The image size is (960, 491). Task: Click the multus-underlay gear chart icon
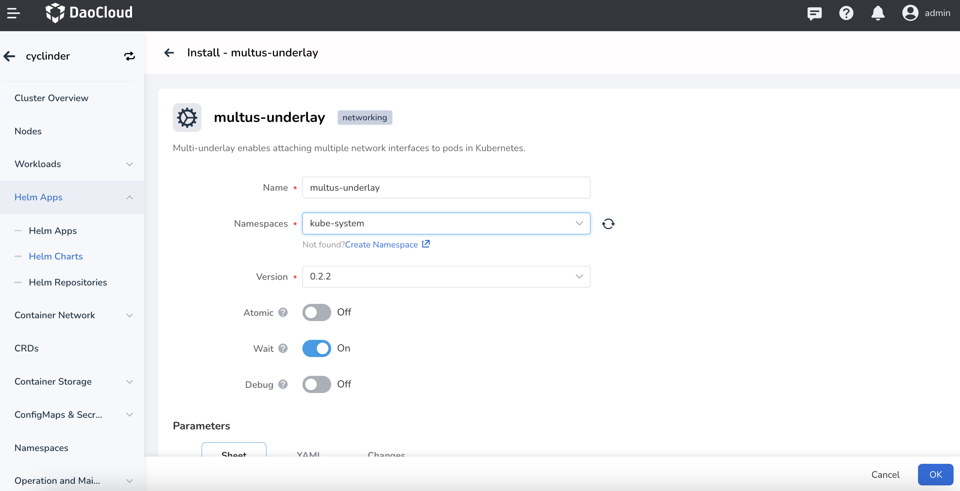[187, 118]
